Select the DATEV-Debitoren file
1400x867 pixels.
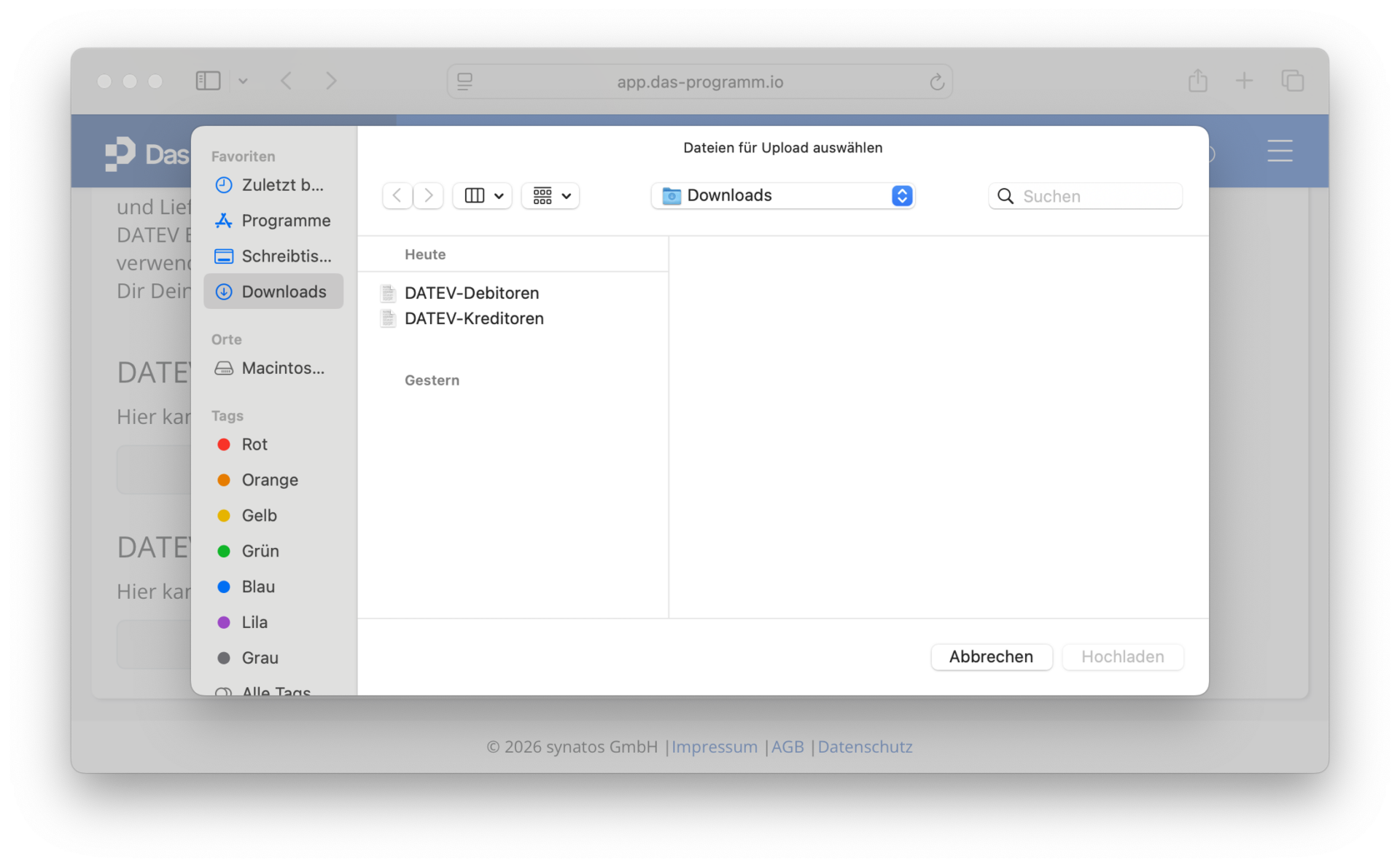click(x=471, y=293)
